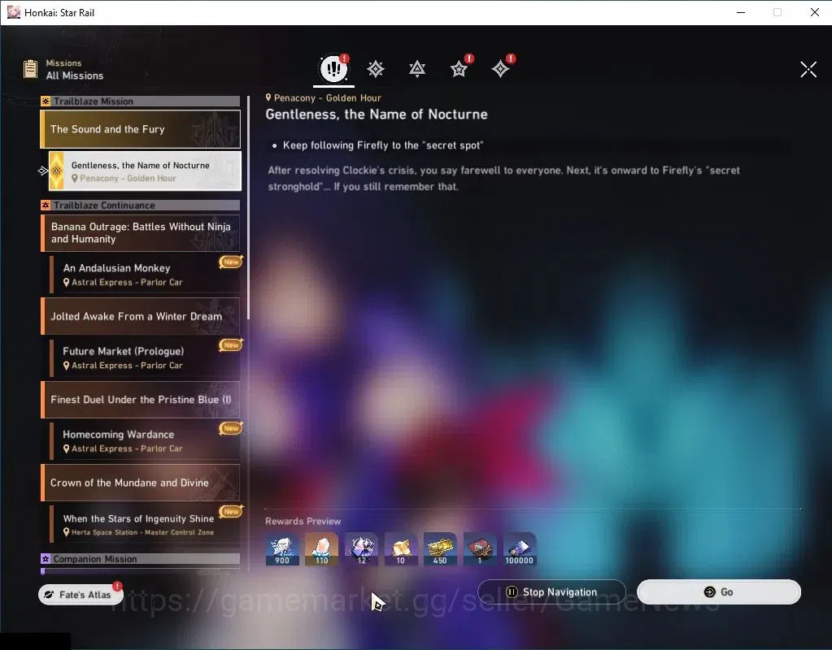
Task: View the 900 reward item icon
Action: pos(282,549)
